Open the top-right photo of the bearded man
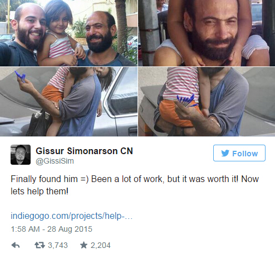 [x=207, y=33]
